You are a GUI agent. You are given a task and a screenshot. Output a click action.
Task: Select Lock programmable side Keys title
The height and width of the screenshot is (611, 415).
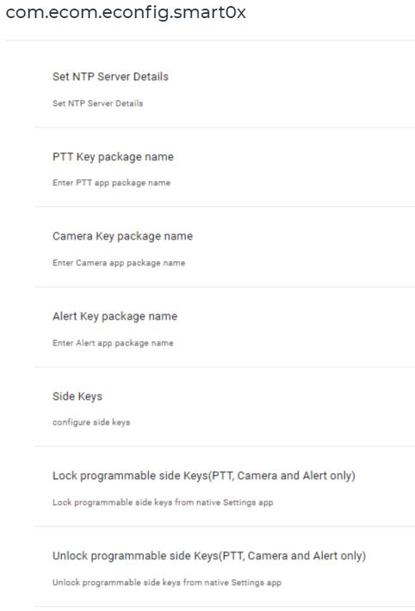coord(203,476)
